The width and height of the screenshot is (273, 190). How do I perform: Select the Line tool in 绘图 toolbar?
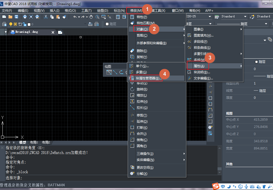click(109, 72)
